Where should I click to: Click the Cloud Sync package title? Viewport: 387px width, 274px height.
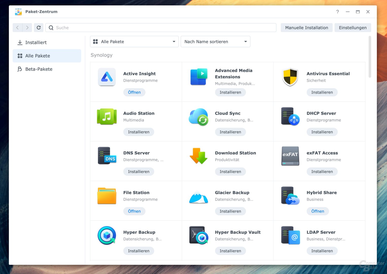[228, 113]
